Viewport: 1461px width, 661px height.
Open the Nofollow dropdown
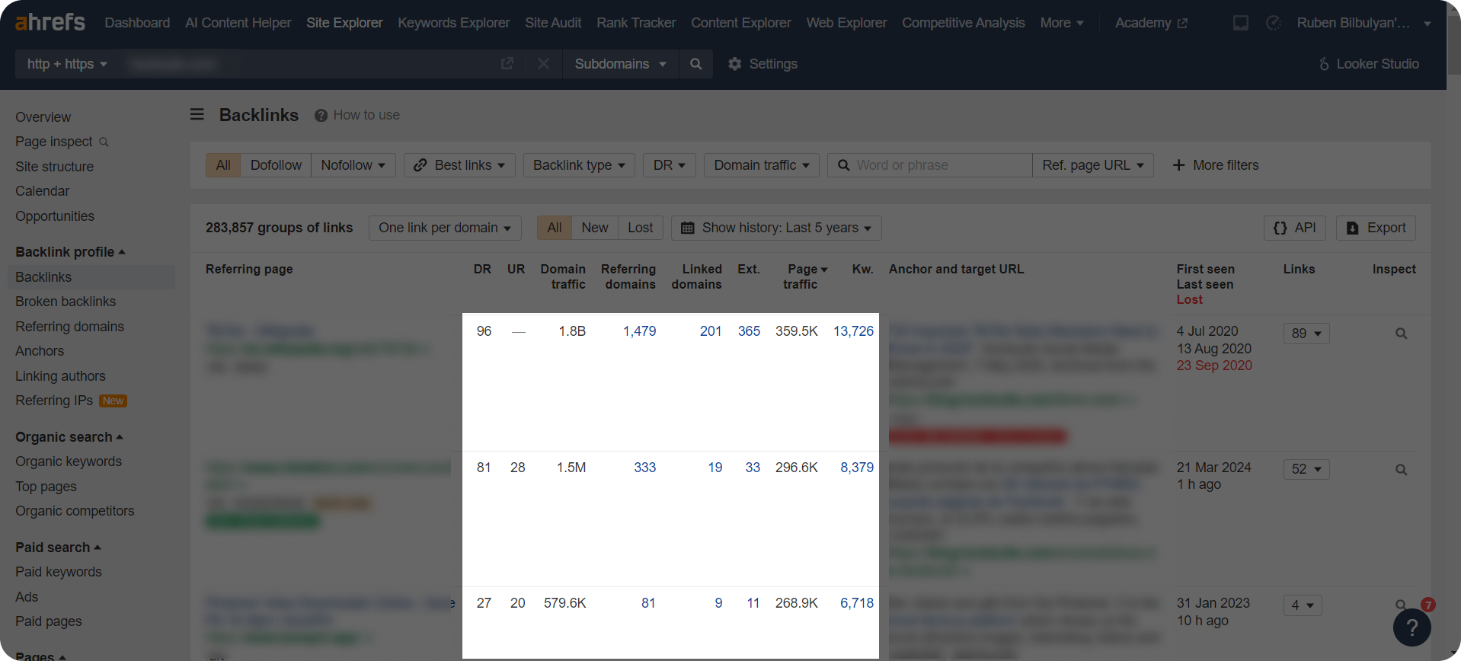click(353, 165)
